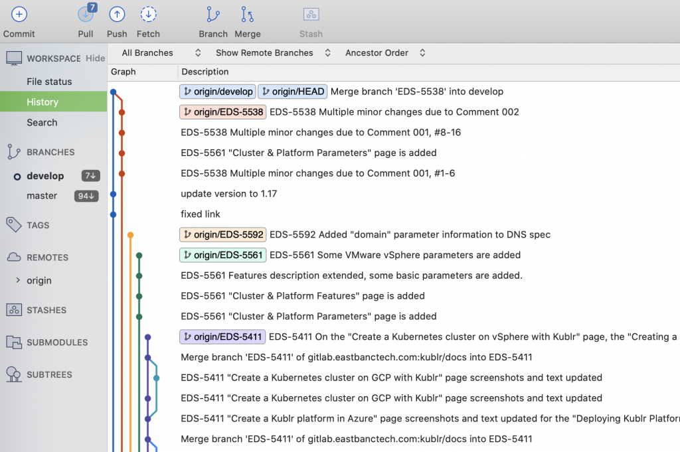
Task: Create a new branch with Branch icon
Action: [213, 15]
